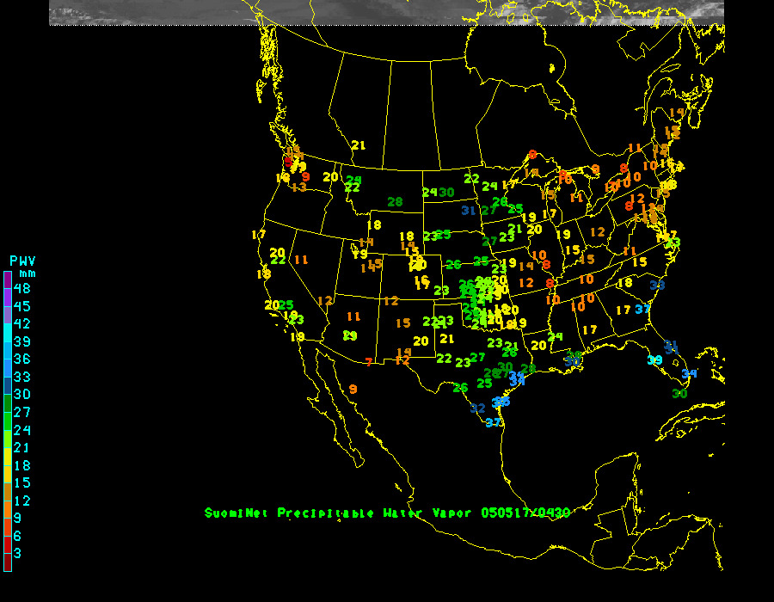Click the mm unit label in legend
This screenshot has height=602, width=774.
click(x=28, y=273)
